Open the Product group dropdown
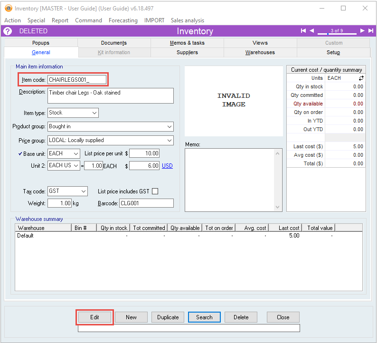This screenshot has width=377, height=343. [x=170, y=127]
